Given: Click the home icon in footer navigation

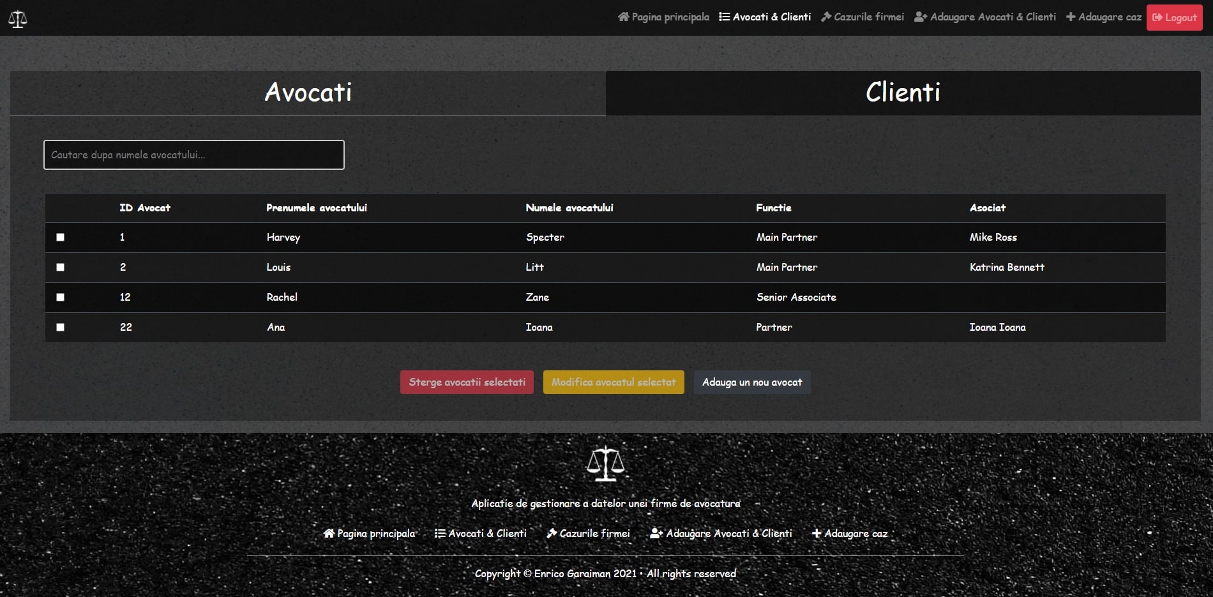Looking at the screenshot, I should coord(329,533).
